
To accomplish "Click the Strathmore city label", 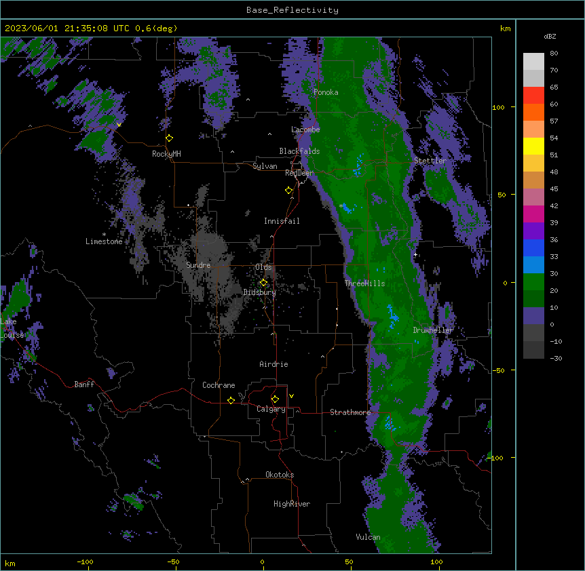I will tap(350, 412).
